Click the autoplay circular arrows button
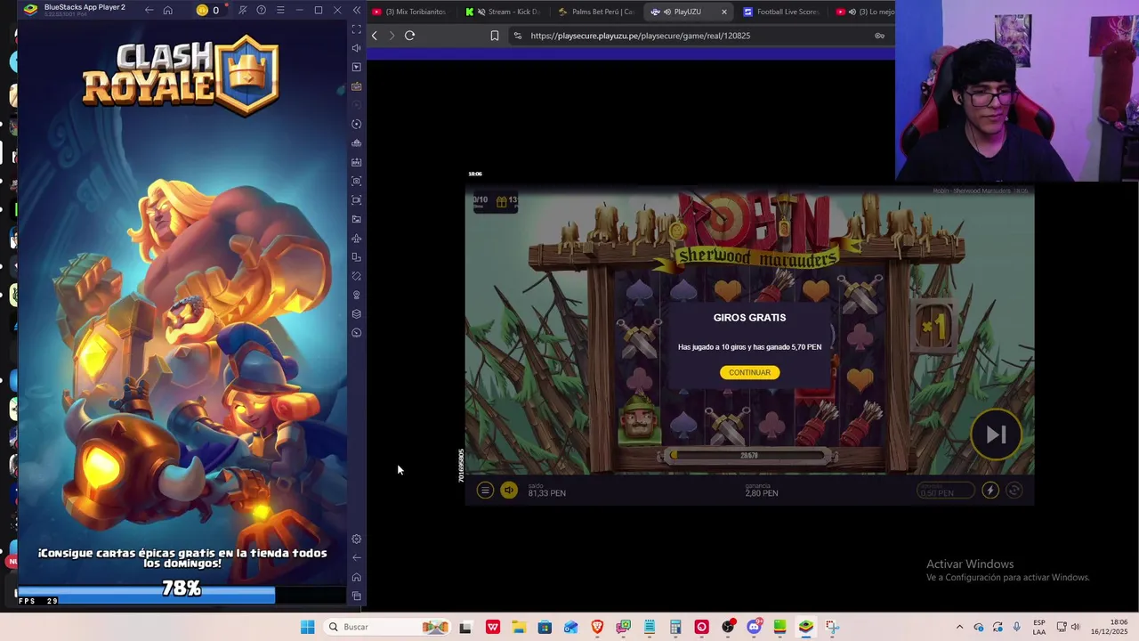 pos(1014,491)
